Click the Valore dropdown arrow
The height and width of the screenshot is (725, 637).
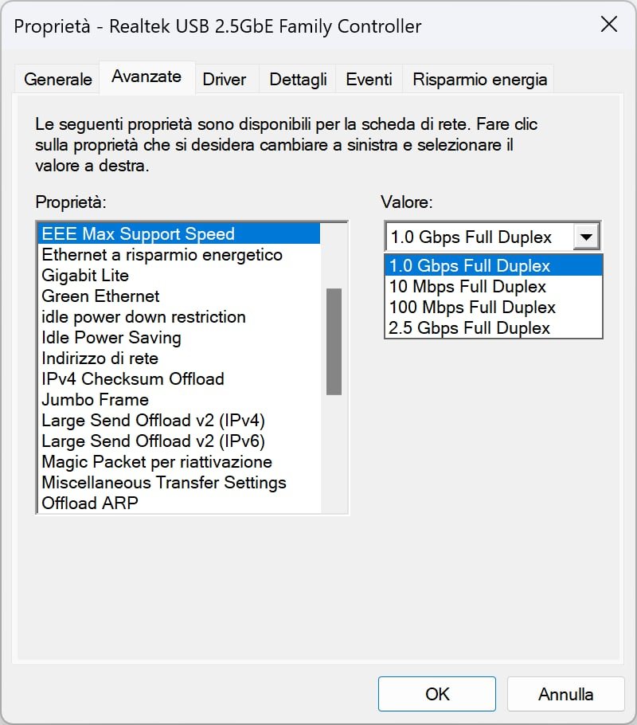(x=586, y=237)
